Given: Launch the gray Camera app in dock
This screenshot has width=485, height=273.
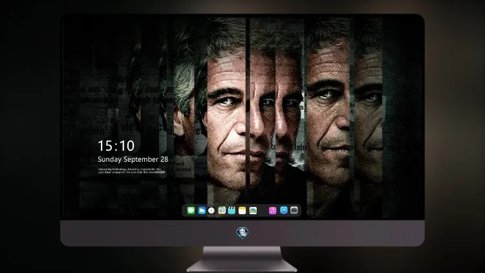Looking at the screenshot, I should pyautogui.click(x=294, y=210).
